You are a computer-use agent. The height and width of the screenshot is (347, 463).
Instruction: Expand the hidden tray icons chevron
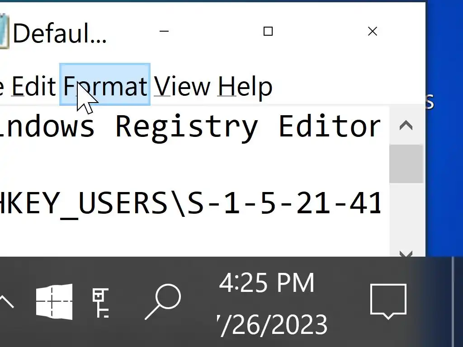(x=6, y=301)
